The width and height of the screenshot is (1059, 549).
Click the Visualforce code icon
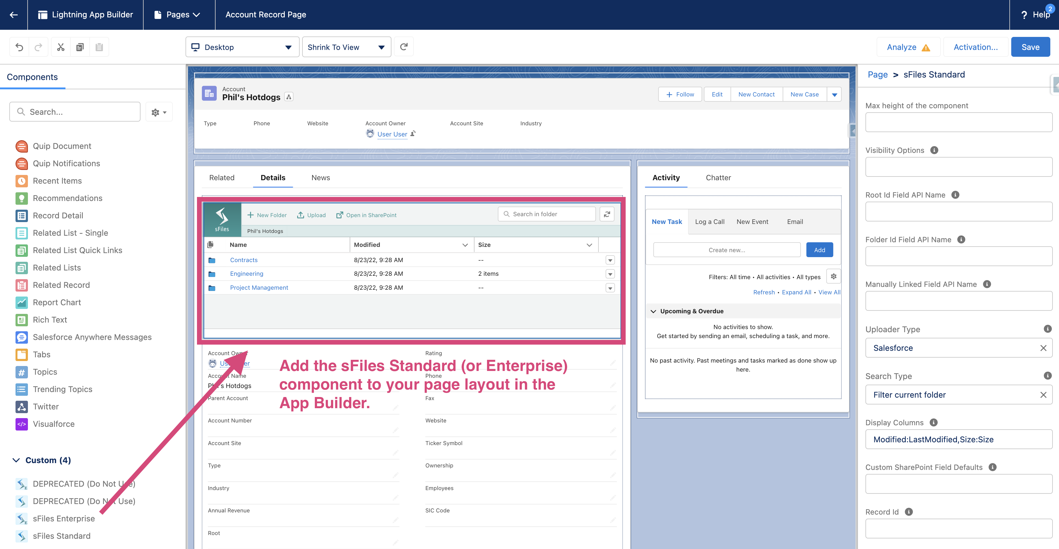[21, 424]
